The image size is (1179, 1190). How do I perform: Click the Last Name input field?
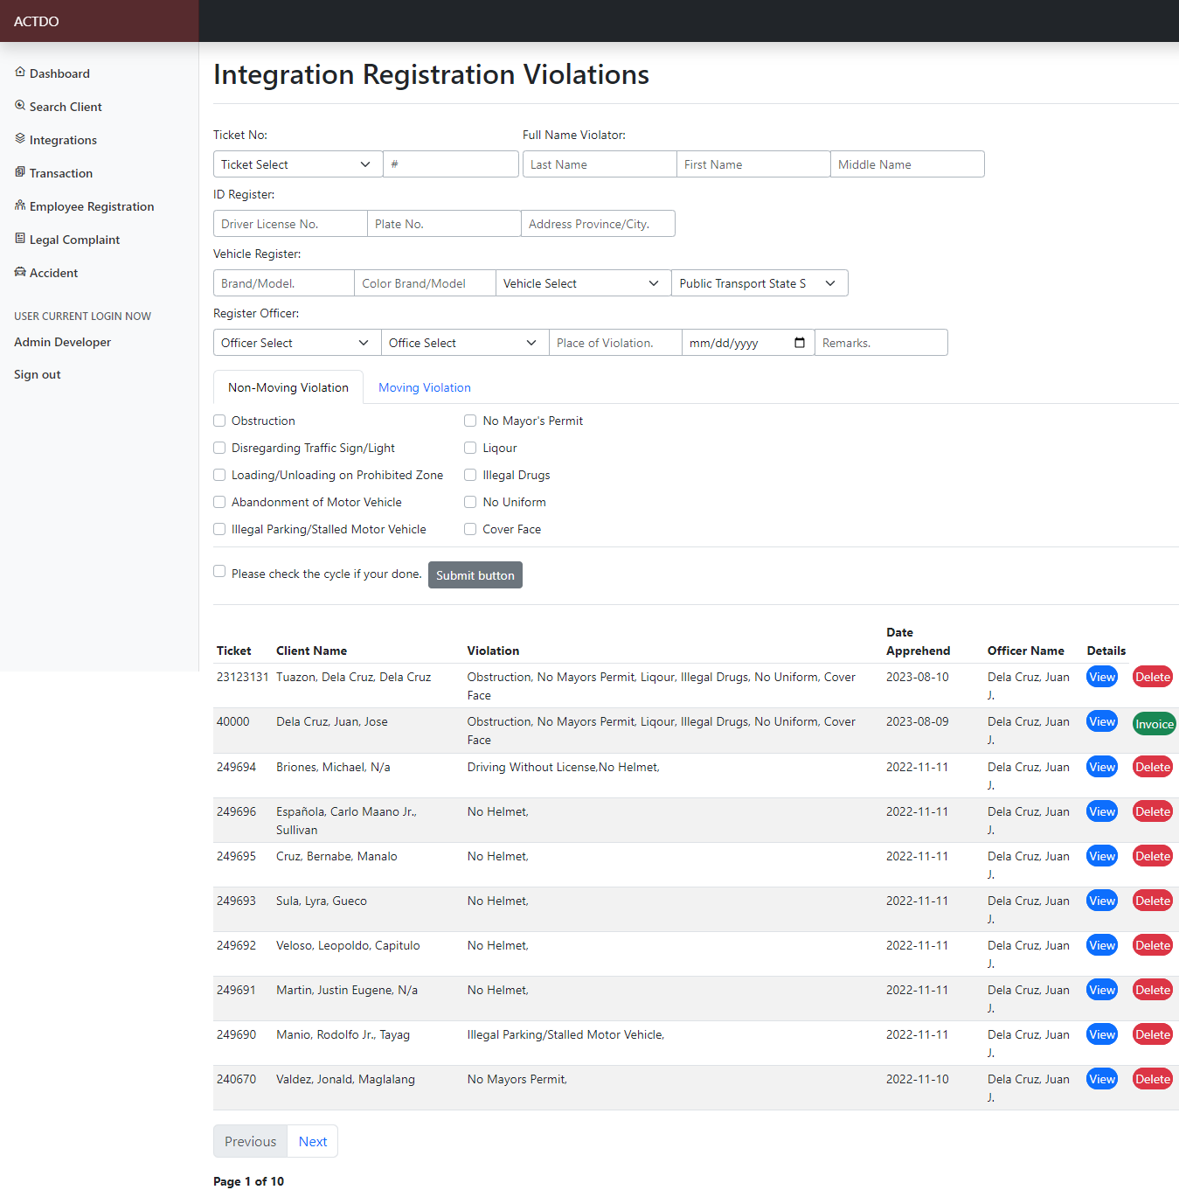click(599, 164)
